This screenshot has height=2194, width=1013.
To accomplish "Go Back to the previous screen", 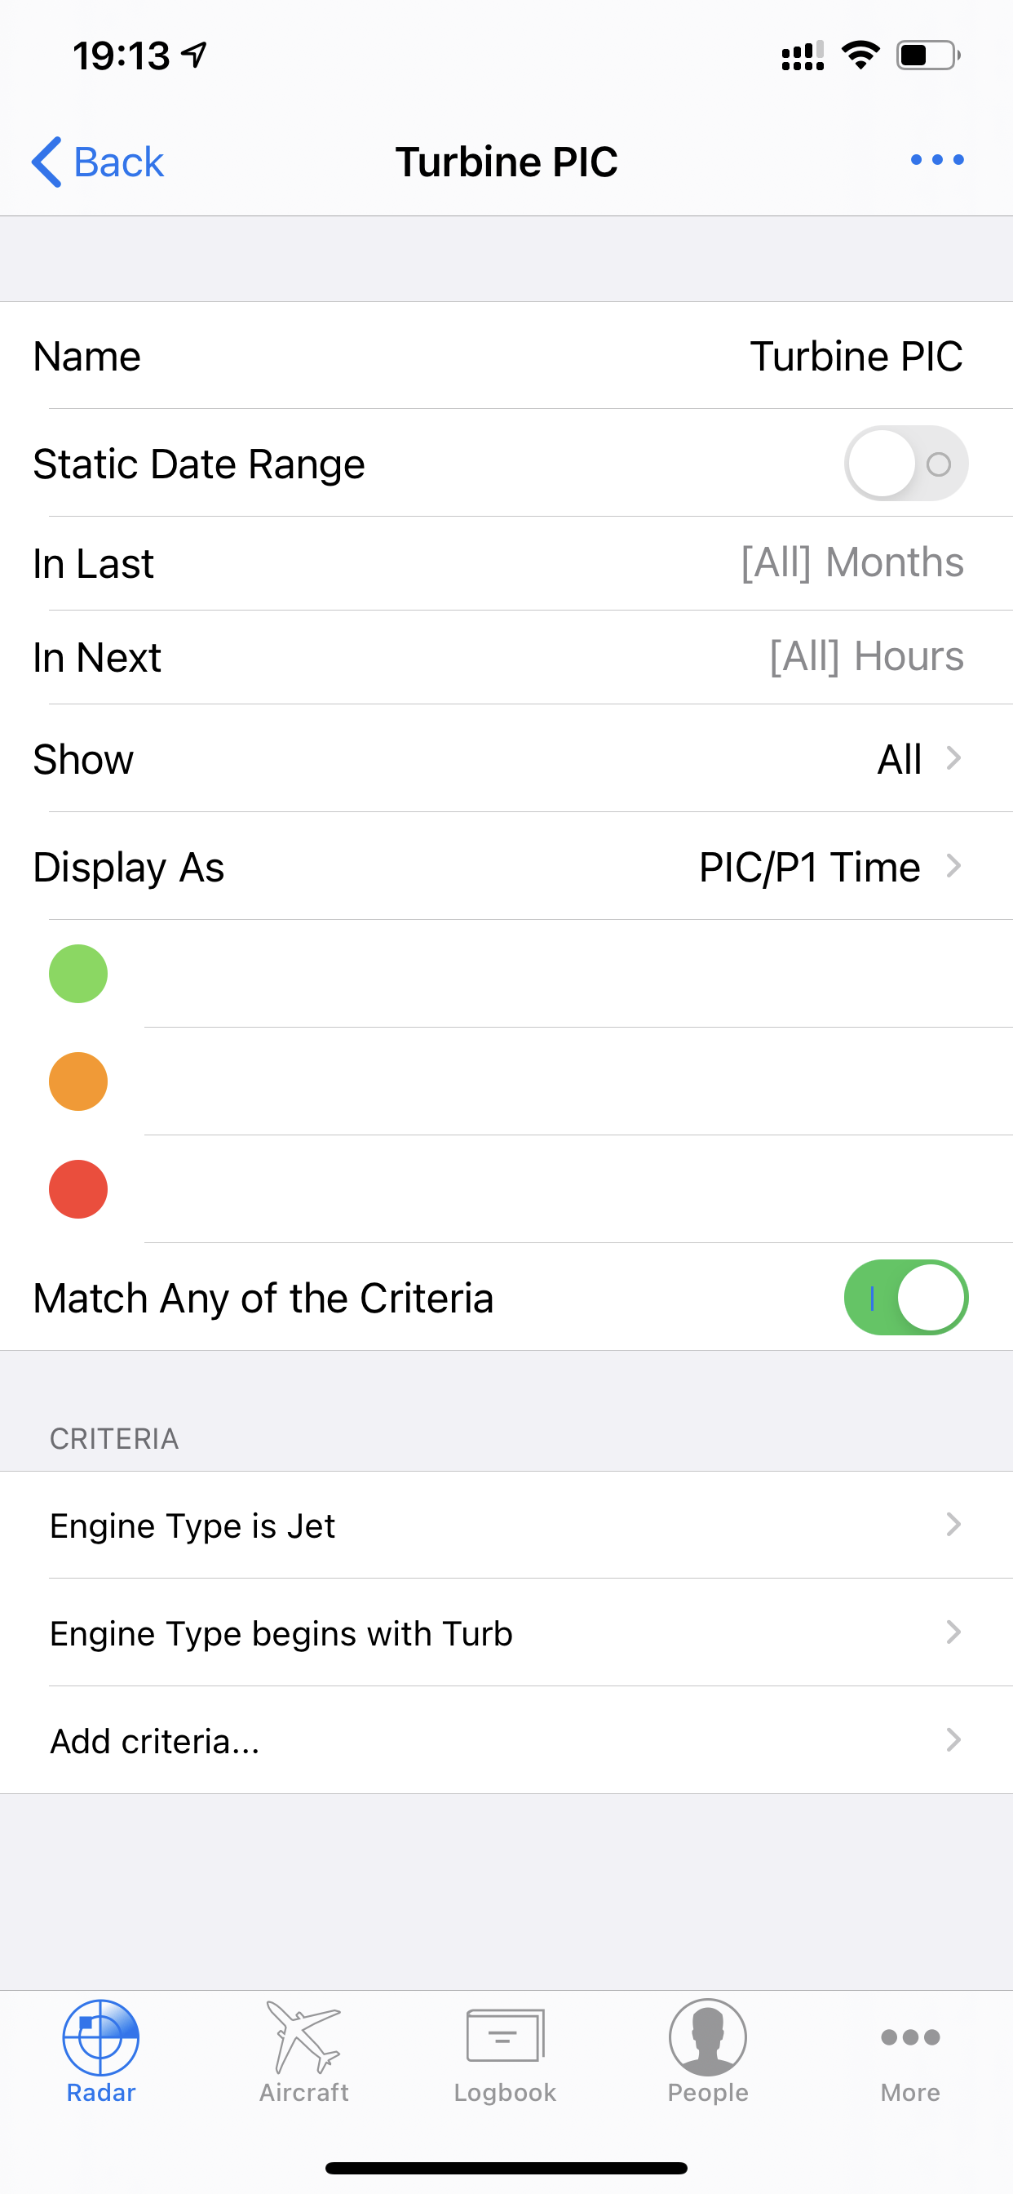I will (x=98, y=162).
